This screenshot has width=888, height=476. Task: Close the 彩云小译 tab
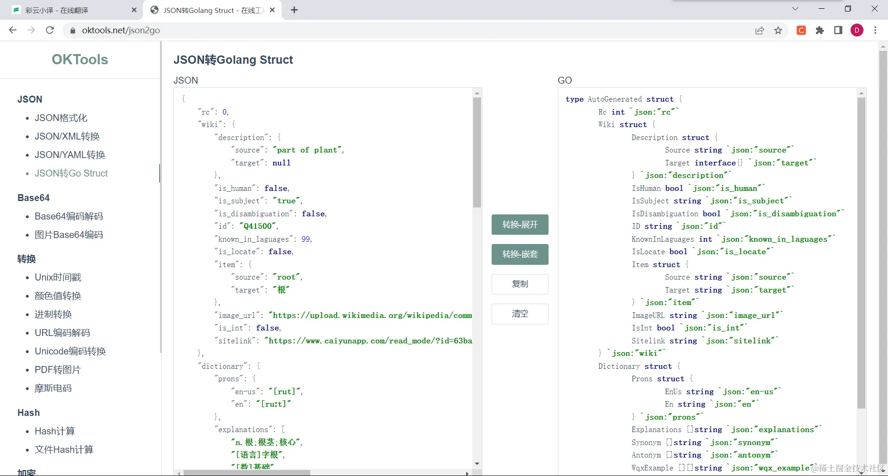click(x=134, y=10)
